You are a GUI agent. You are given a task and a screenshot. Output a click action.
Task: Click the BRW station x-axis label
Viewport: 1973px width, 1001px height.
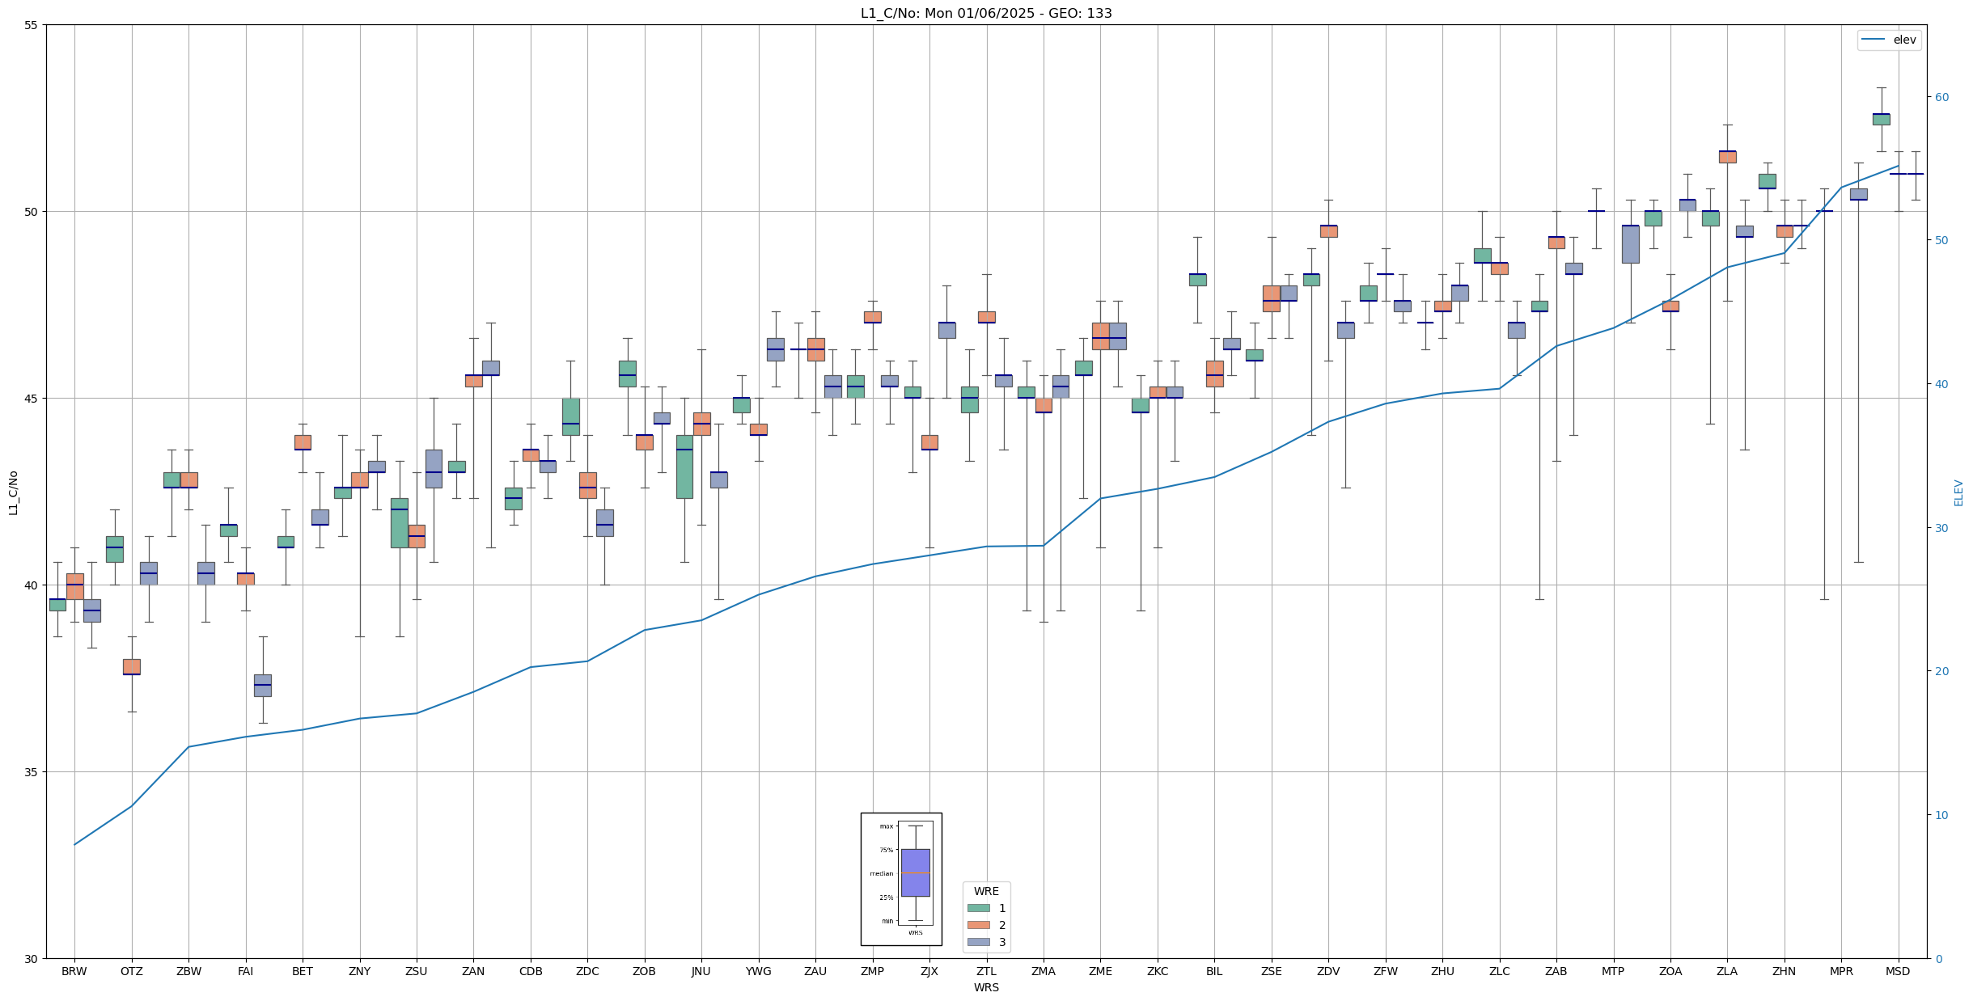[x=74, y=971]
